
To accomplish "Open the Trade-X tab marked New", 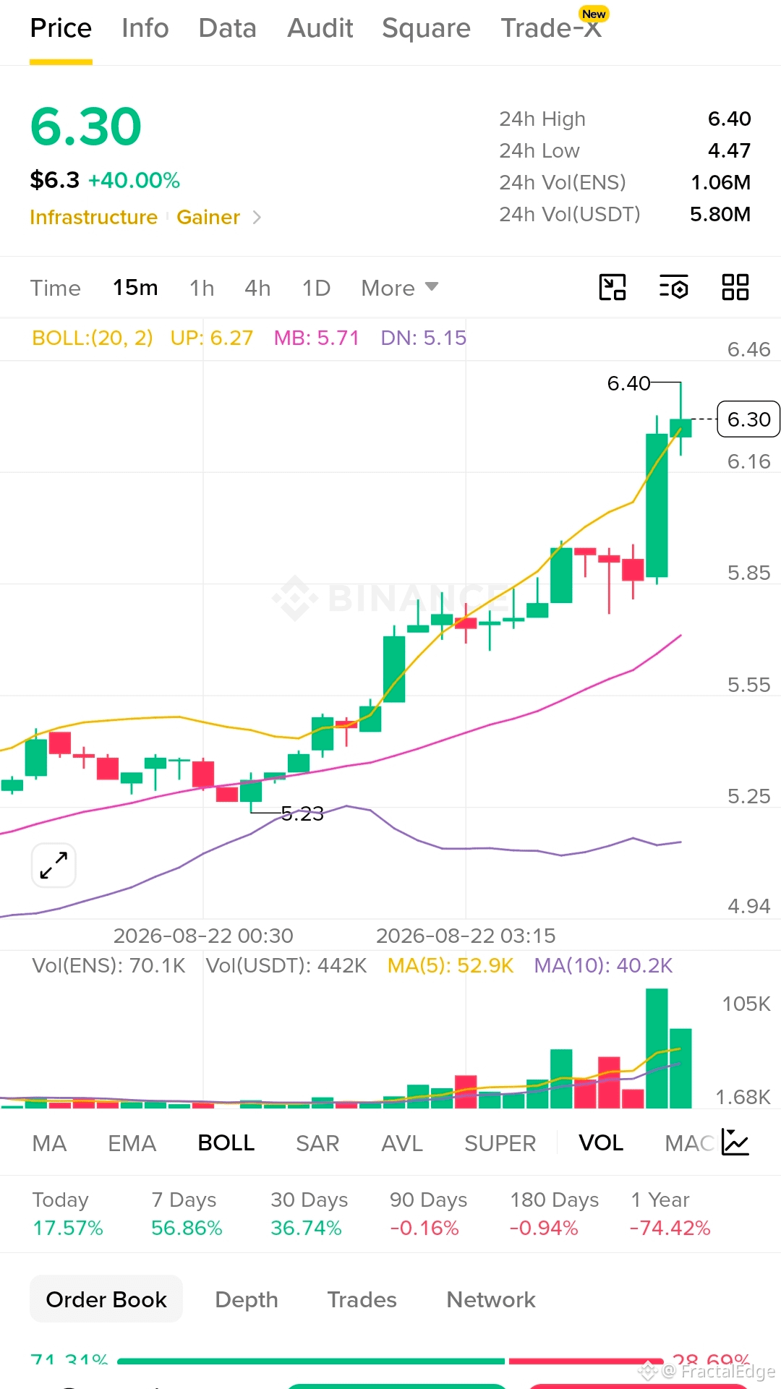I will (552, 28).
